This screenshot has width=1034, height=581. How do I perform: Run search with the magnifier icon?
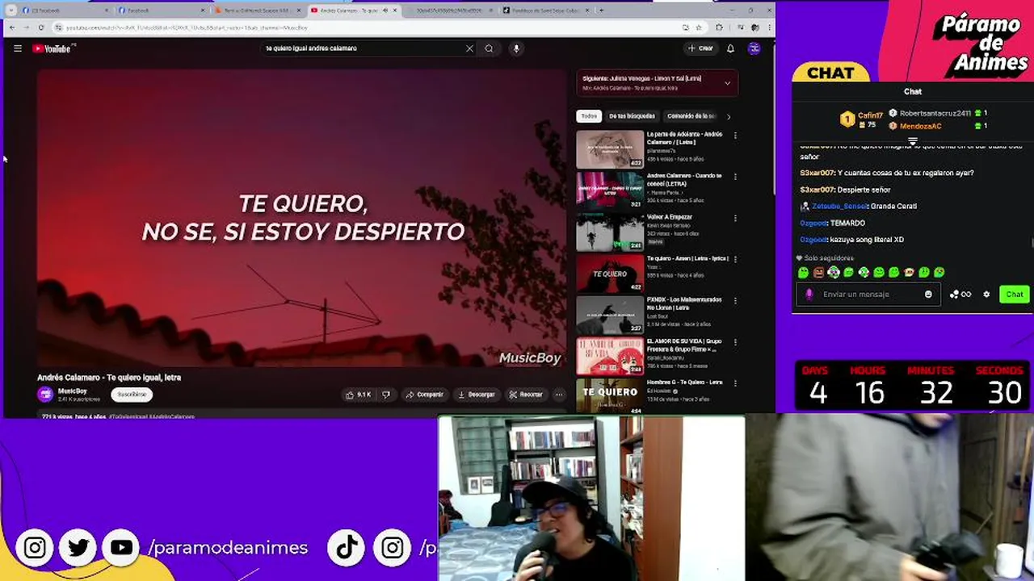(489, 48)
